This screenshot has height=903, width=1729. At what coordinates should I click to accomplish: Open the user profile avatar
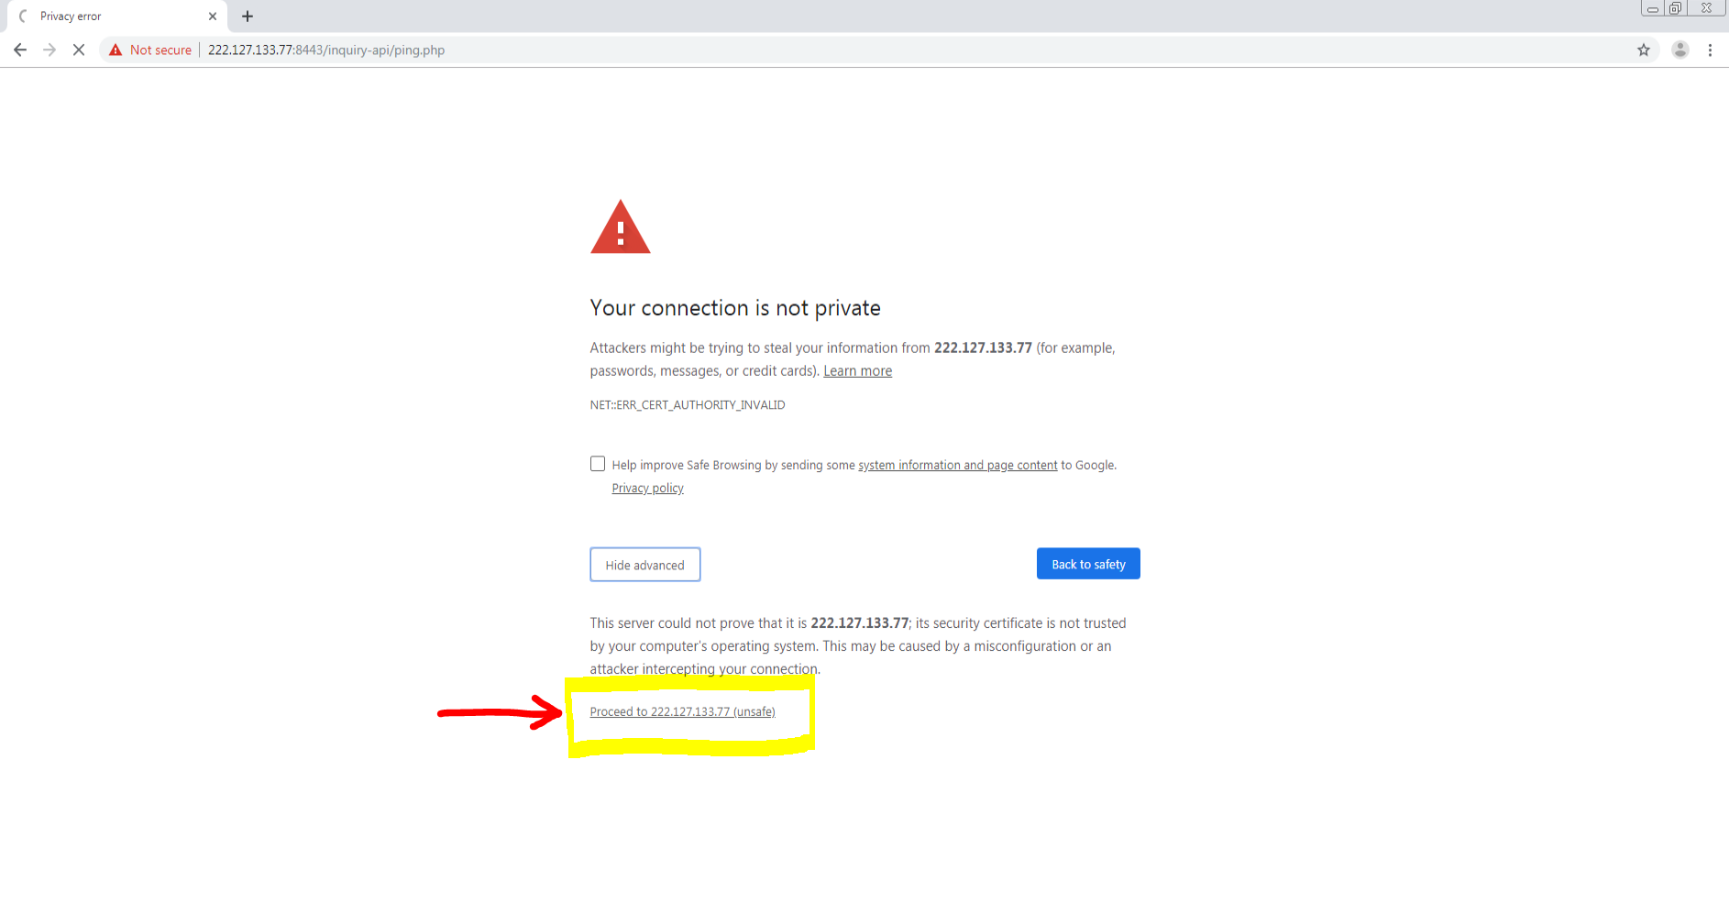[1680, 50]
